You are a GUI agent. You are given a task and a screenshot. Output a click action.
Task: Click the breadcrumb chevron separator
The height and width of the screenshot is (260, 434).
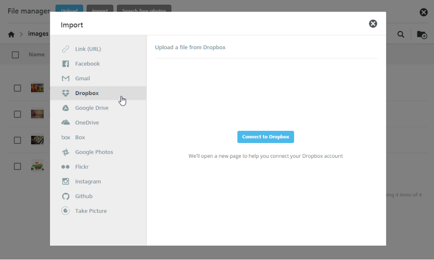21,34
